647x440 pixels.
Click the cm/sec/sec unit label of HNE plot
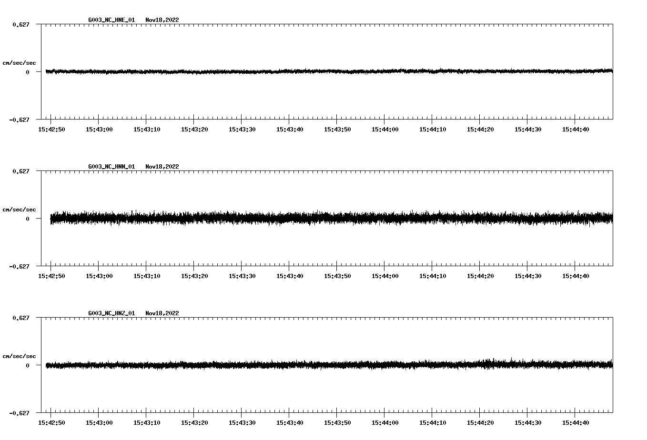(19, 63)
